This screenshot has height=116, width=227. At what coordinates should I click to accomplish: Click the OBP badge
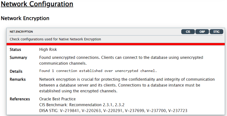click(x=202, y=32)
